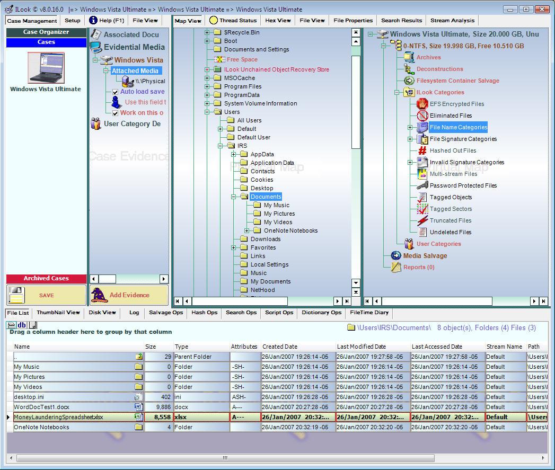
Task: Open the Search Results tab
Action: pos(401,21)
